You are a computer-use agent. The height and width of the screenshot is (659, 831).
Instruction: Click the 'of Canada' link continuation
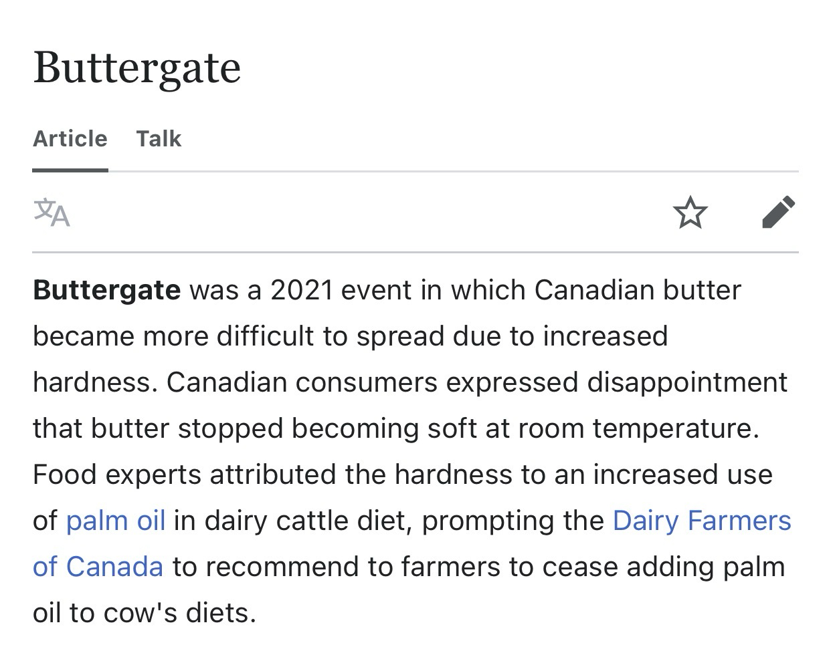tap(98, 567)
